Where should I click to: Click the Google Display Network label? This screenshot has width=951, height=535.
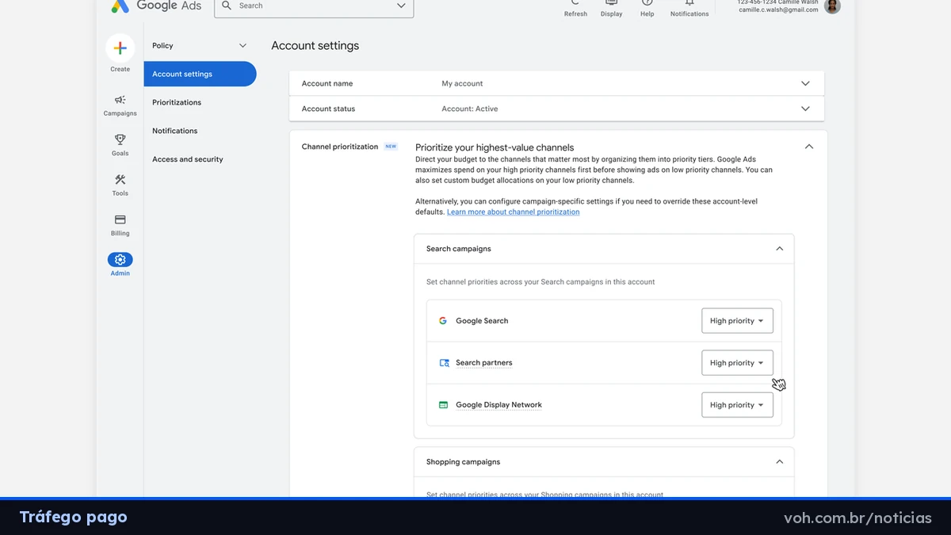tap(498, 405)
